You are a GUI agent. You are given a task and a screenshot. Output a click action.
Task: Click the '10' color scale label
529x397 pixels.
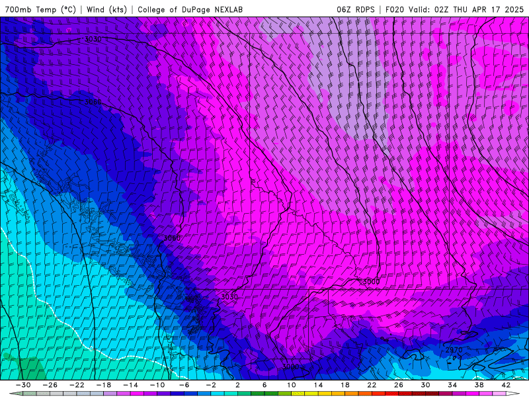(x=292, y=385)
